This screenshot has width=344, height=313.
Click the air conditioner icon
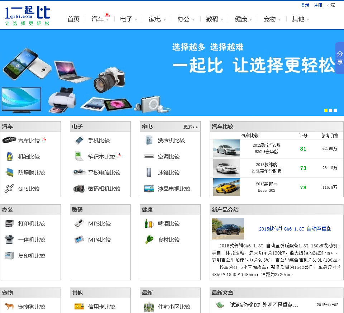point(149,156)
